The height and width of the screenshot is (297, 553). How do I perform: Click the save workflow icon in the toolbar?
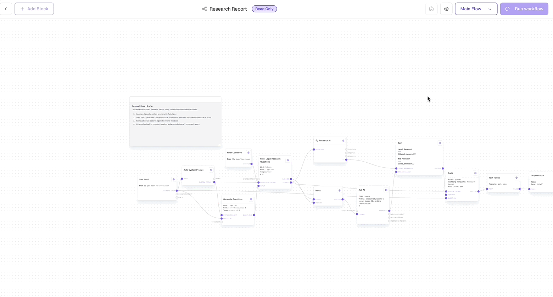(x=431, y=9)
